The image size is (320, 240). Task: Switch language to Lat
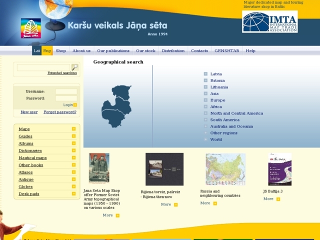36,50
